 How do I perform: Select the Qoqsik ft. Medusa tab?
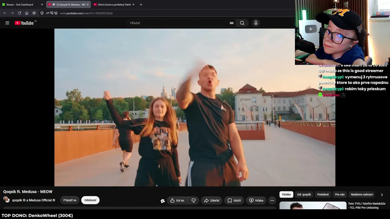click(x=69, y=5)
